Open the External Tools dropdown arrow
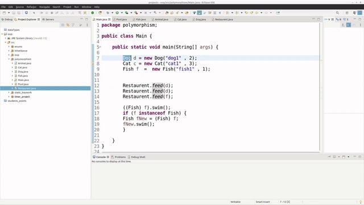The height and width of the screenshot is (205, 364). tap(140, 13)
